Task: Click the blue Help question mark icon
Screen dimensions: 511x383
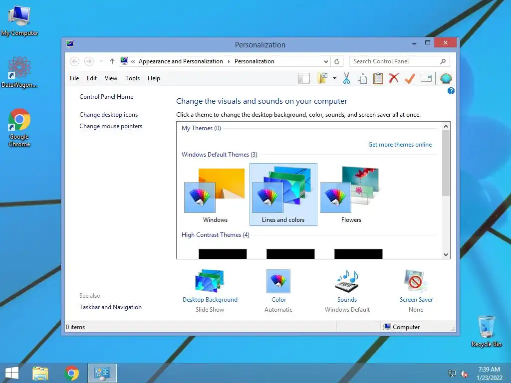Action: (451, 91)
